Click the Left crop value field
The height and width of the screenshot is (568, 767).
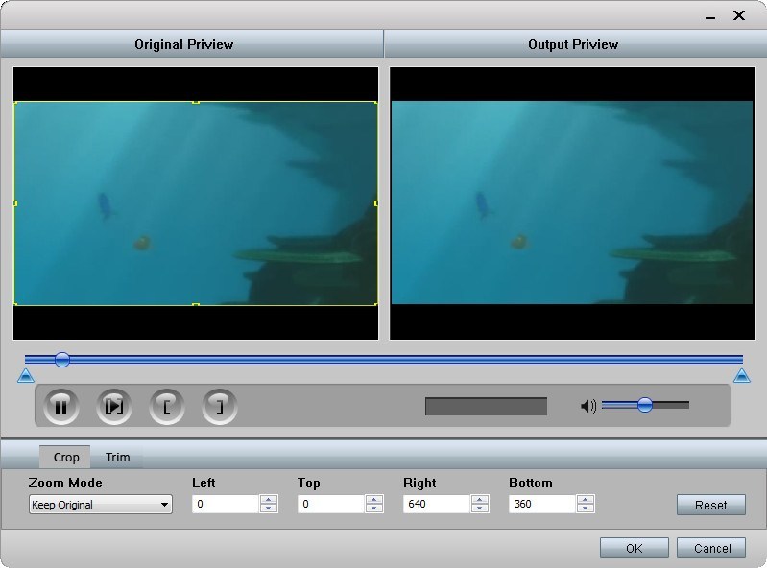point(226,504)
